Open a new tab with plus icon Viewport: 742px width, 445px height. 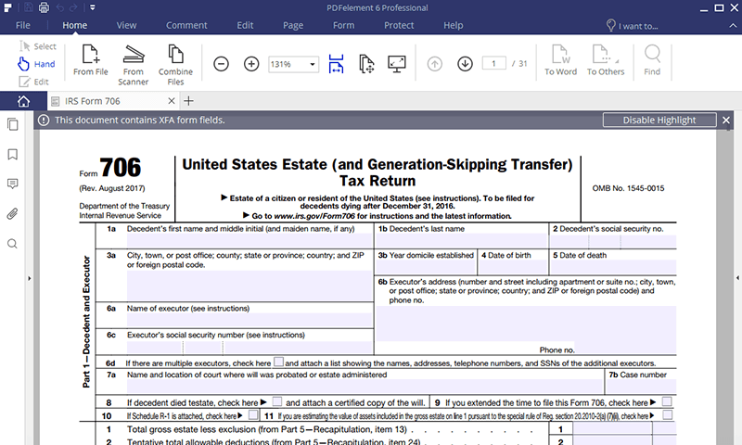pyautogui.click(x=188, y=101)
